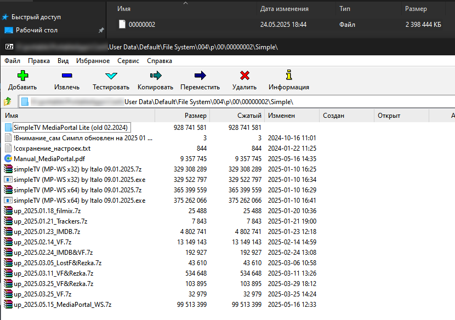Image resolution: width=455 pixels, height=320 pixels.
Task: Select file name up_2025.02.14_VF.7z
Action: pyautogui.click(x=42, y=242)
